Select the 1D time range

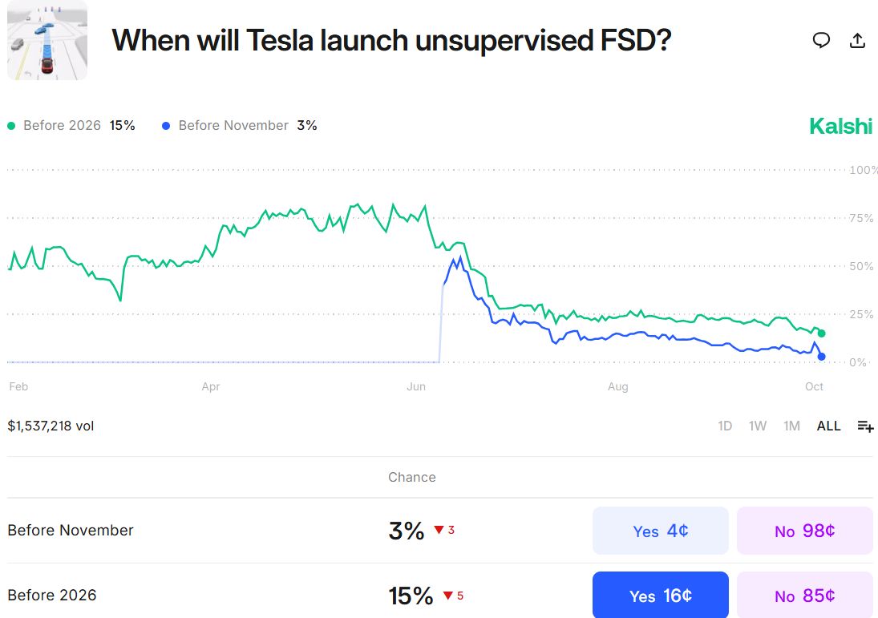coord(725,426)
